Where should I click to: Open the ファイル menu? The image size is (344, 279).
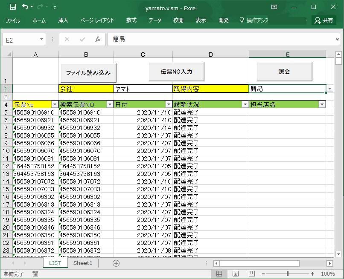pyautogui.click(x=12, y=20)
